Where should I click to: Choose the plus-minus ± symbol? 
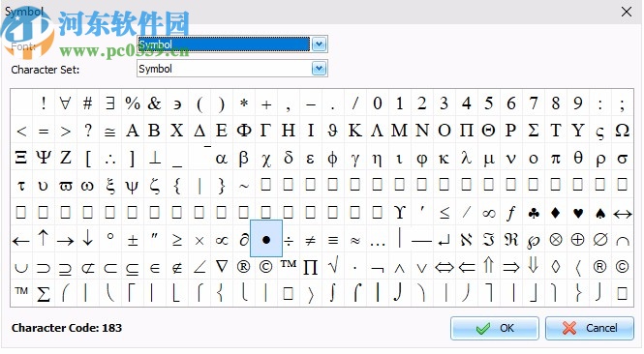point(133,241)
